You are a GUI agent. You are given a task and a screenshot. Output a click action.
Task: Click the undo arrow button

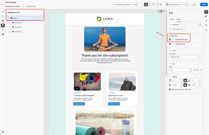point(186,4)
